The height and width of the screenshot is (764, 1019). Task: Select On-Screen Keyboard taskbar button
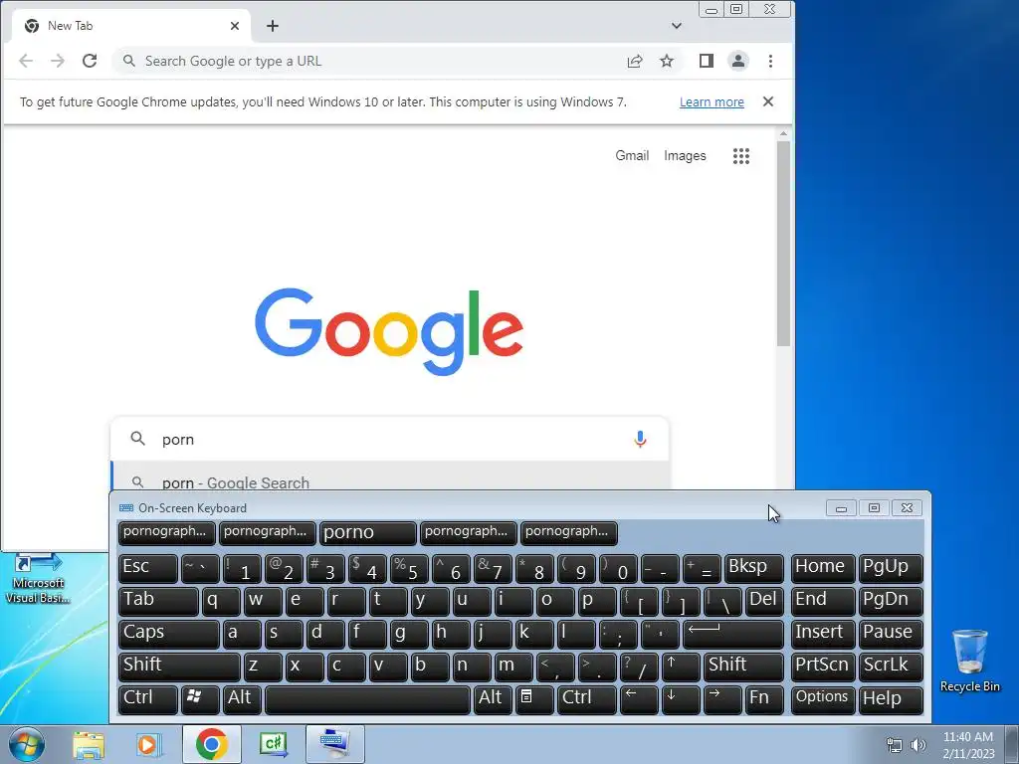tap(335, 745)
